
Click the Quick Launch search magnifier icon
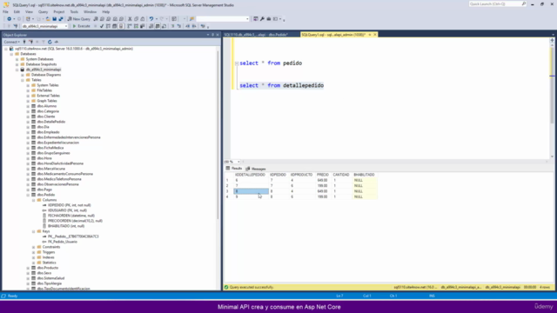click(x=524, y=3)
